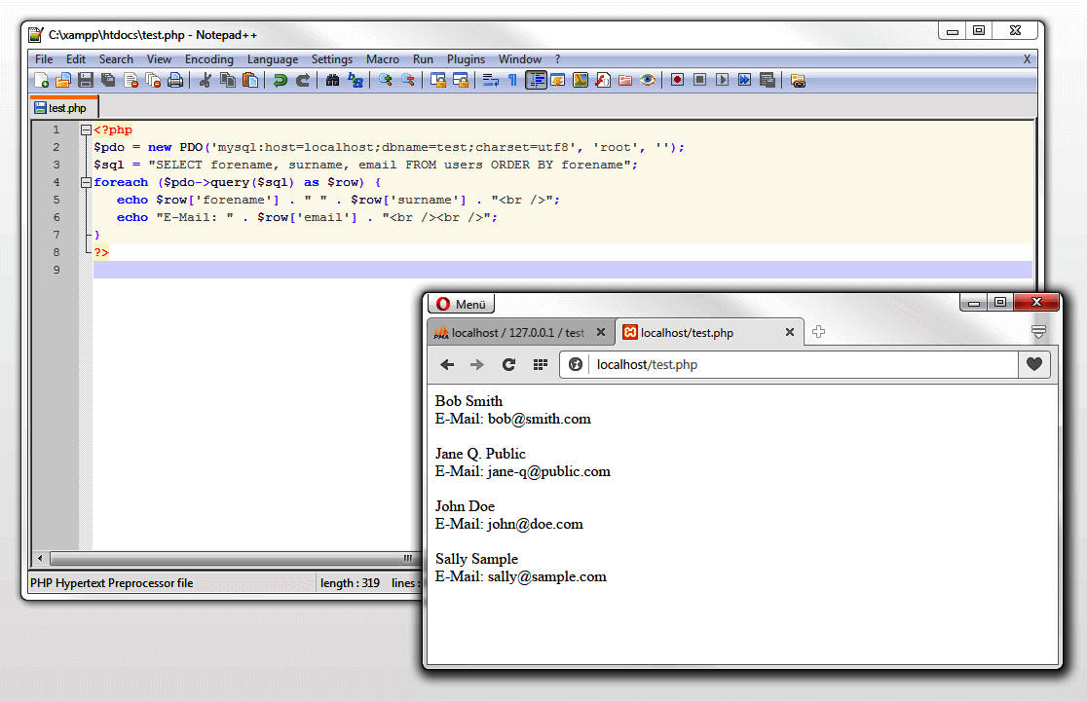Open the Opera Menü dropdown
This screenshot has height=702, width=1087.
460,303
